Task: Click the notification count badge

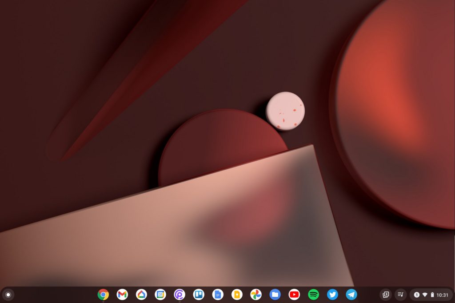Action: tap(417, 295)
